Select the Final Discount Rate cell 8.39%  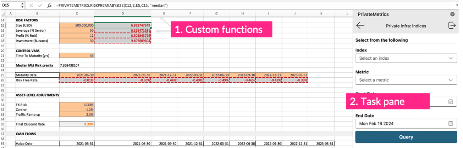point(77,124)
